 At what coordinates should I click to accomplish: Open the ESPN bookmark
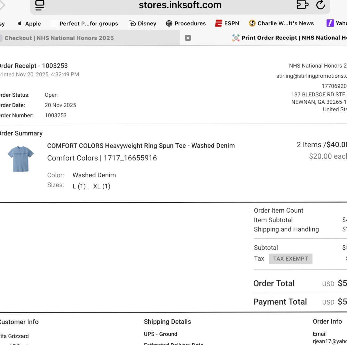(227, 24)
